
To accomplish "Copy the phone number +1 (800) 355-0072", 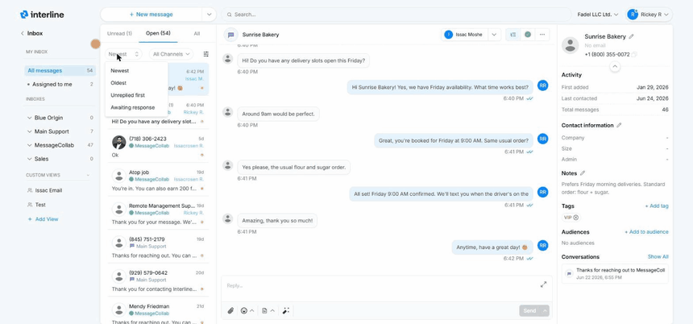I will click(634, 54).
